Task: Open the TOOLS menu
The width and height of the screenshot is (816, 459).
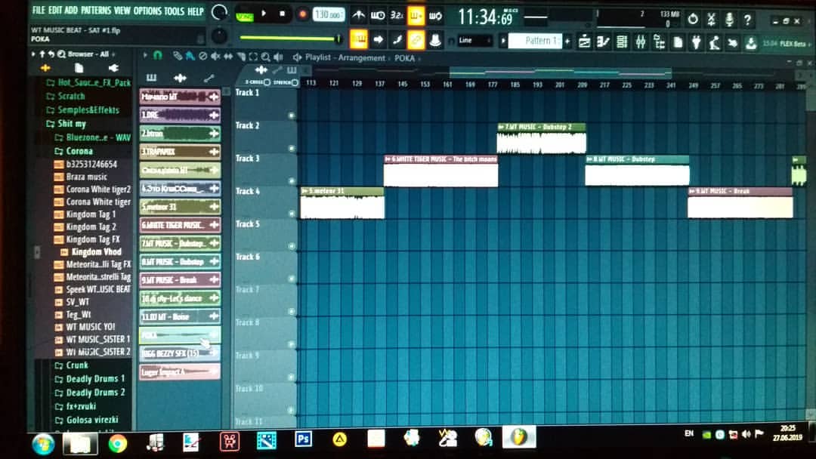Action: click(x=175, y=11)
